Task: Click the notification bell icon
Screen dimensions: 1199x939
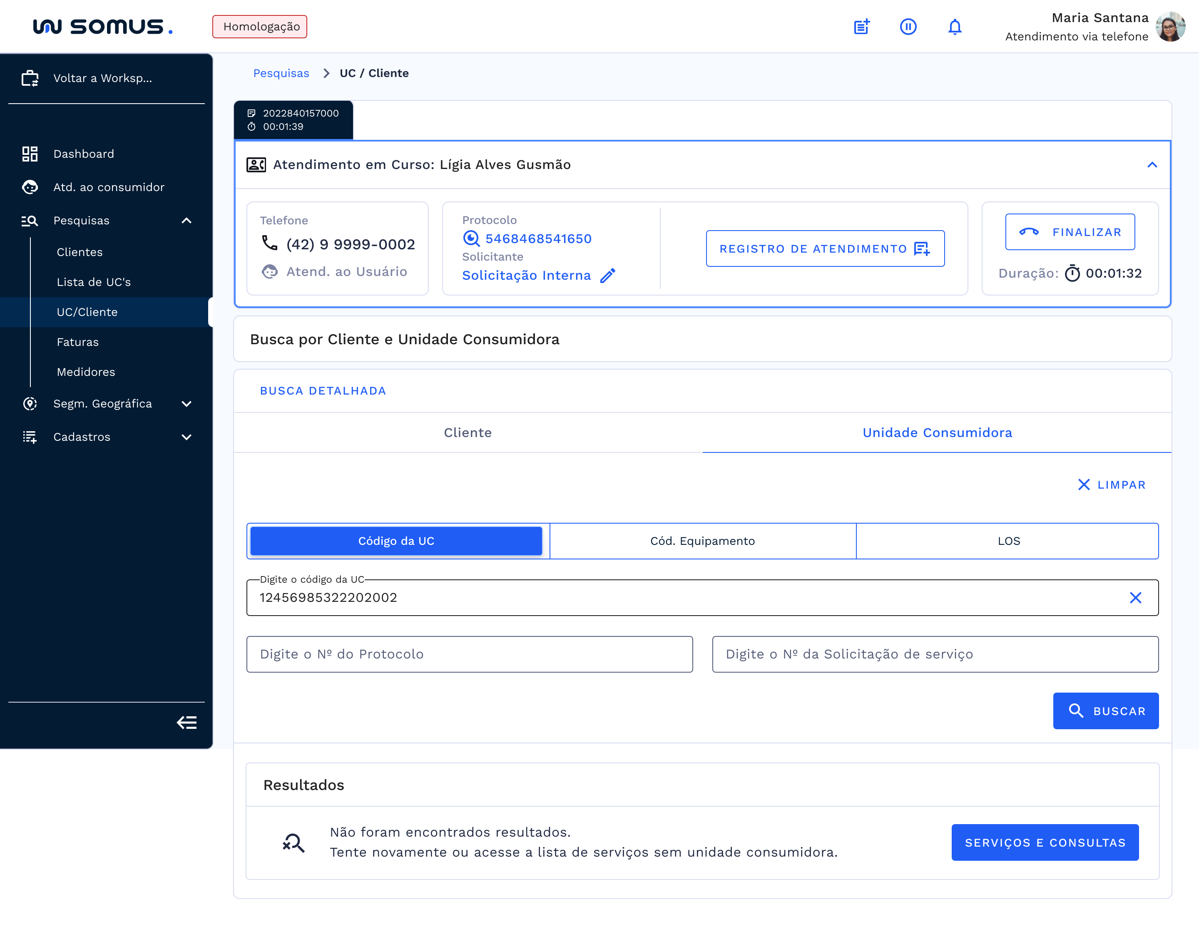Action: click(x=955, y=26)
